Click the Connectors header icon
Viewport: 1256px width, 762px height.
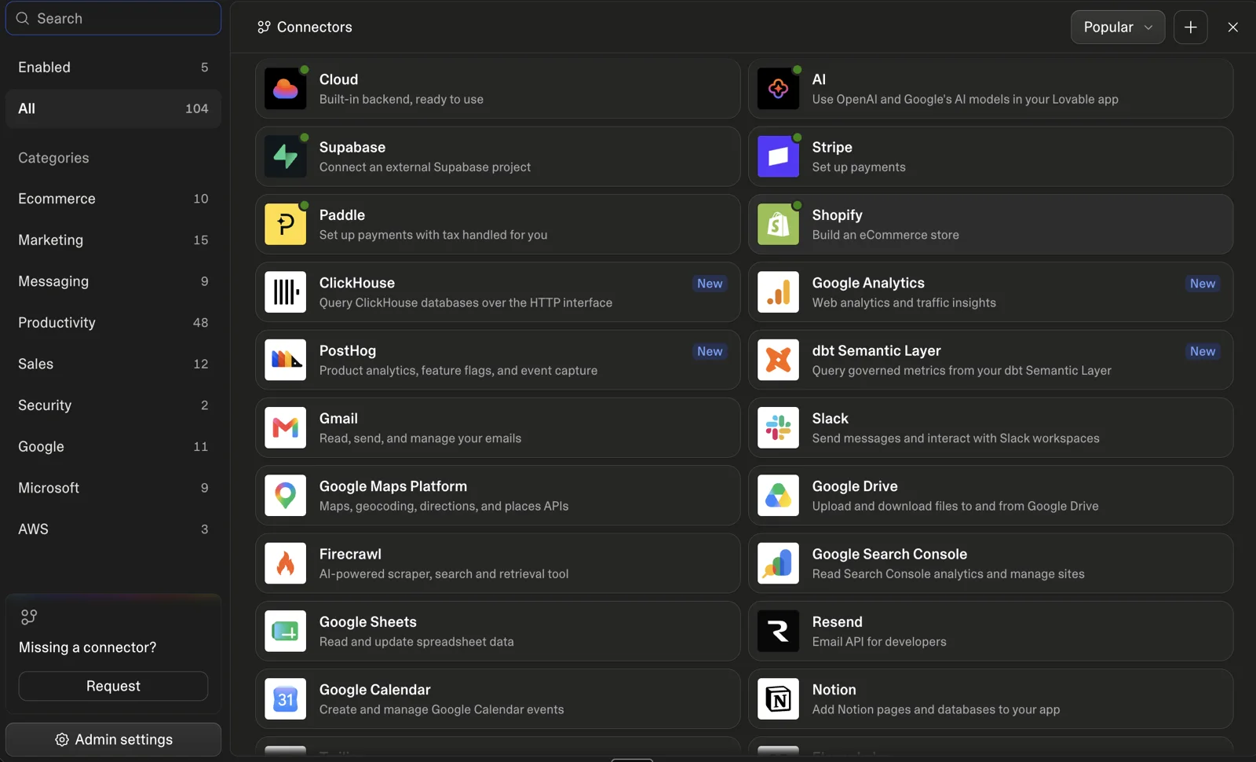264,27
